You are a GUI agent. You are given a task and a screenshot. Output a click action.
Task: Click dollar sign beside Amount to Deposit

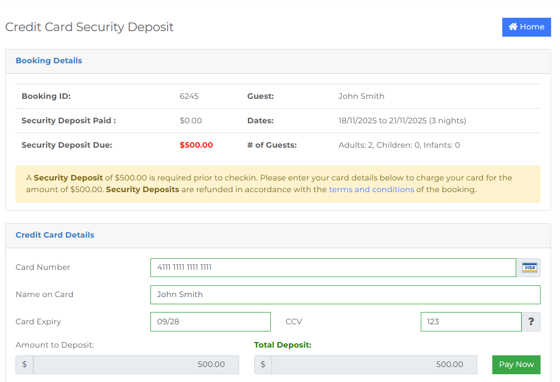tap(24, 365)
